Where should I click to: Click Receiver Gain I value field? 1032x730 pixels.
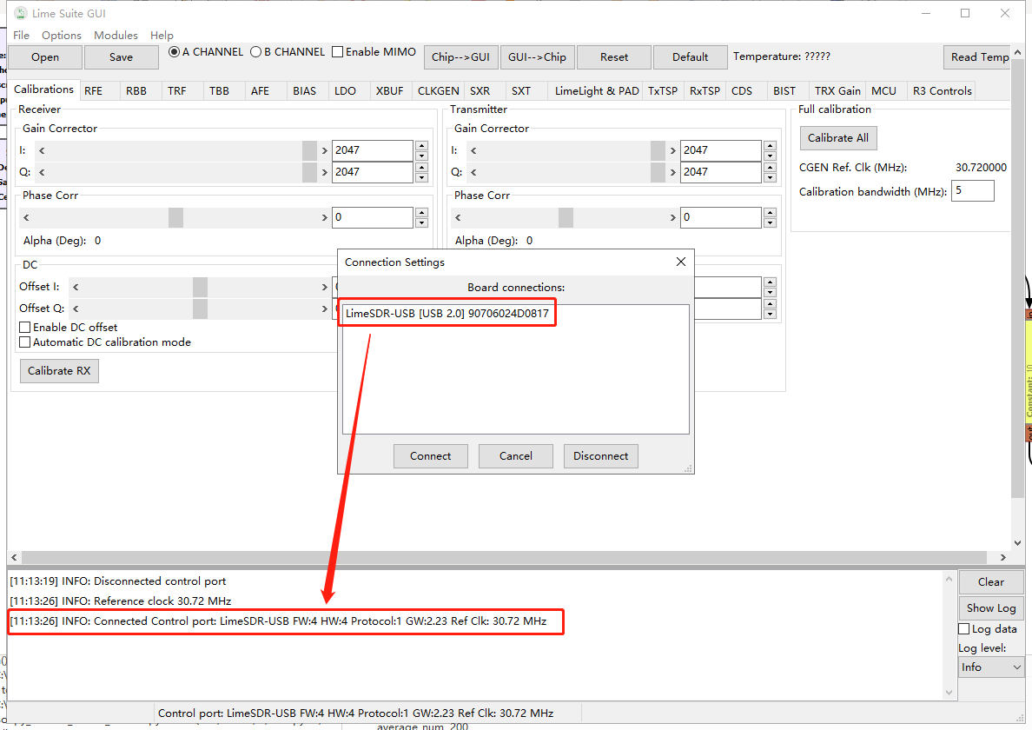pyautogui.click(x=373, y=150)
